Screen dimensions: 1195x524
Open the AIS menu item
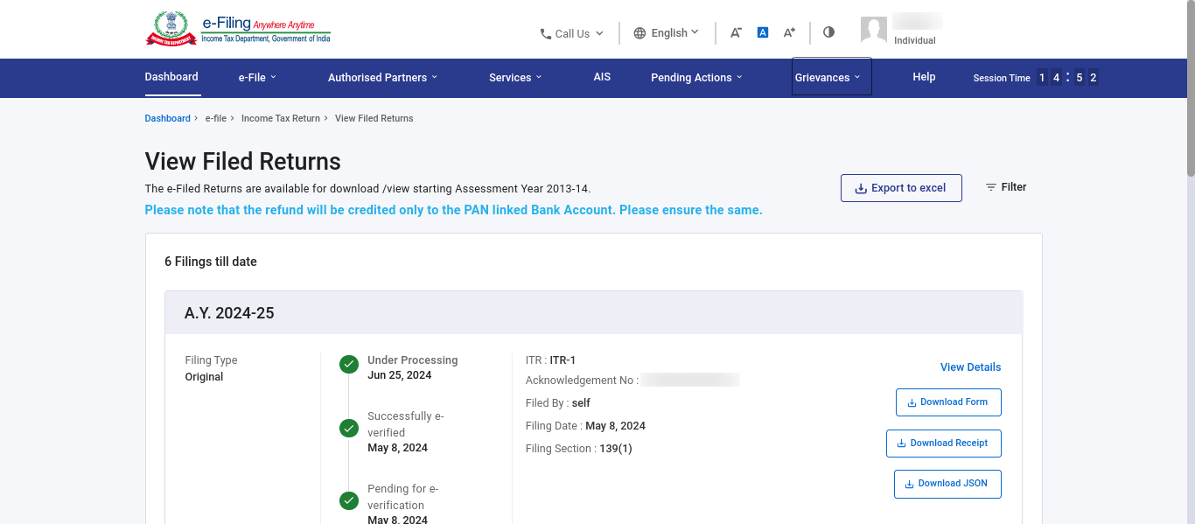click(x=602, y=77)
